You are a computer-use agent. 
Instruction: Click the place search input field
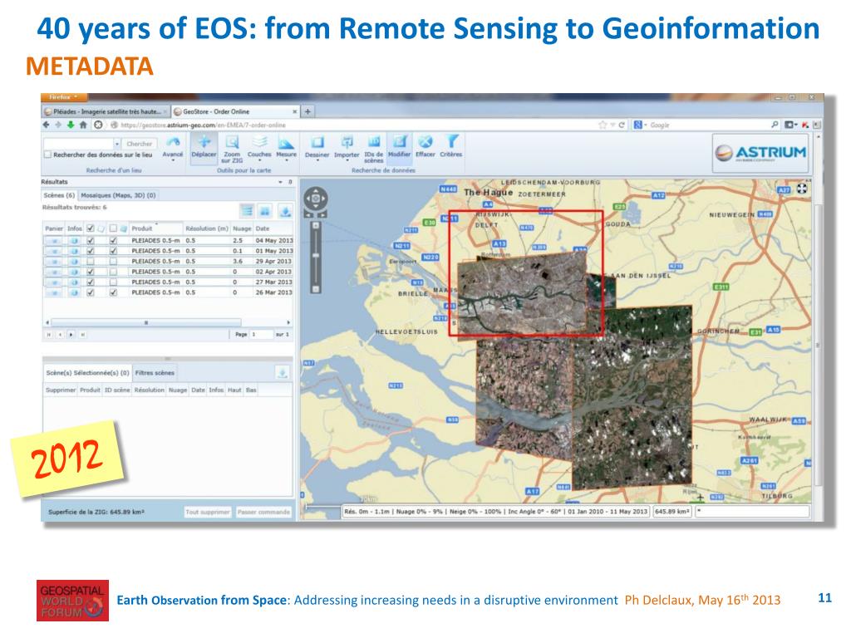pos(79,144)
